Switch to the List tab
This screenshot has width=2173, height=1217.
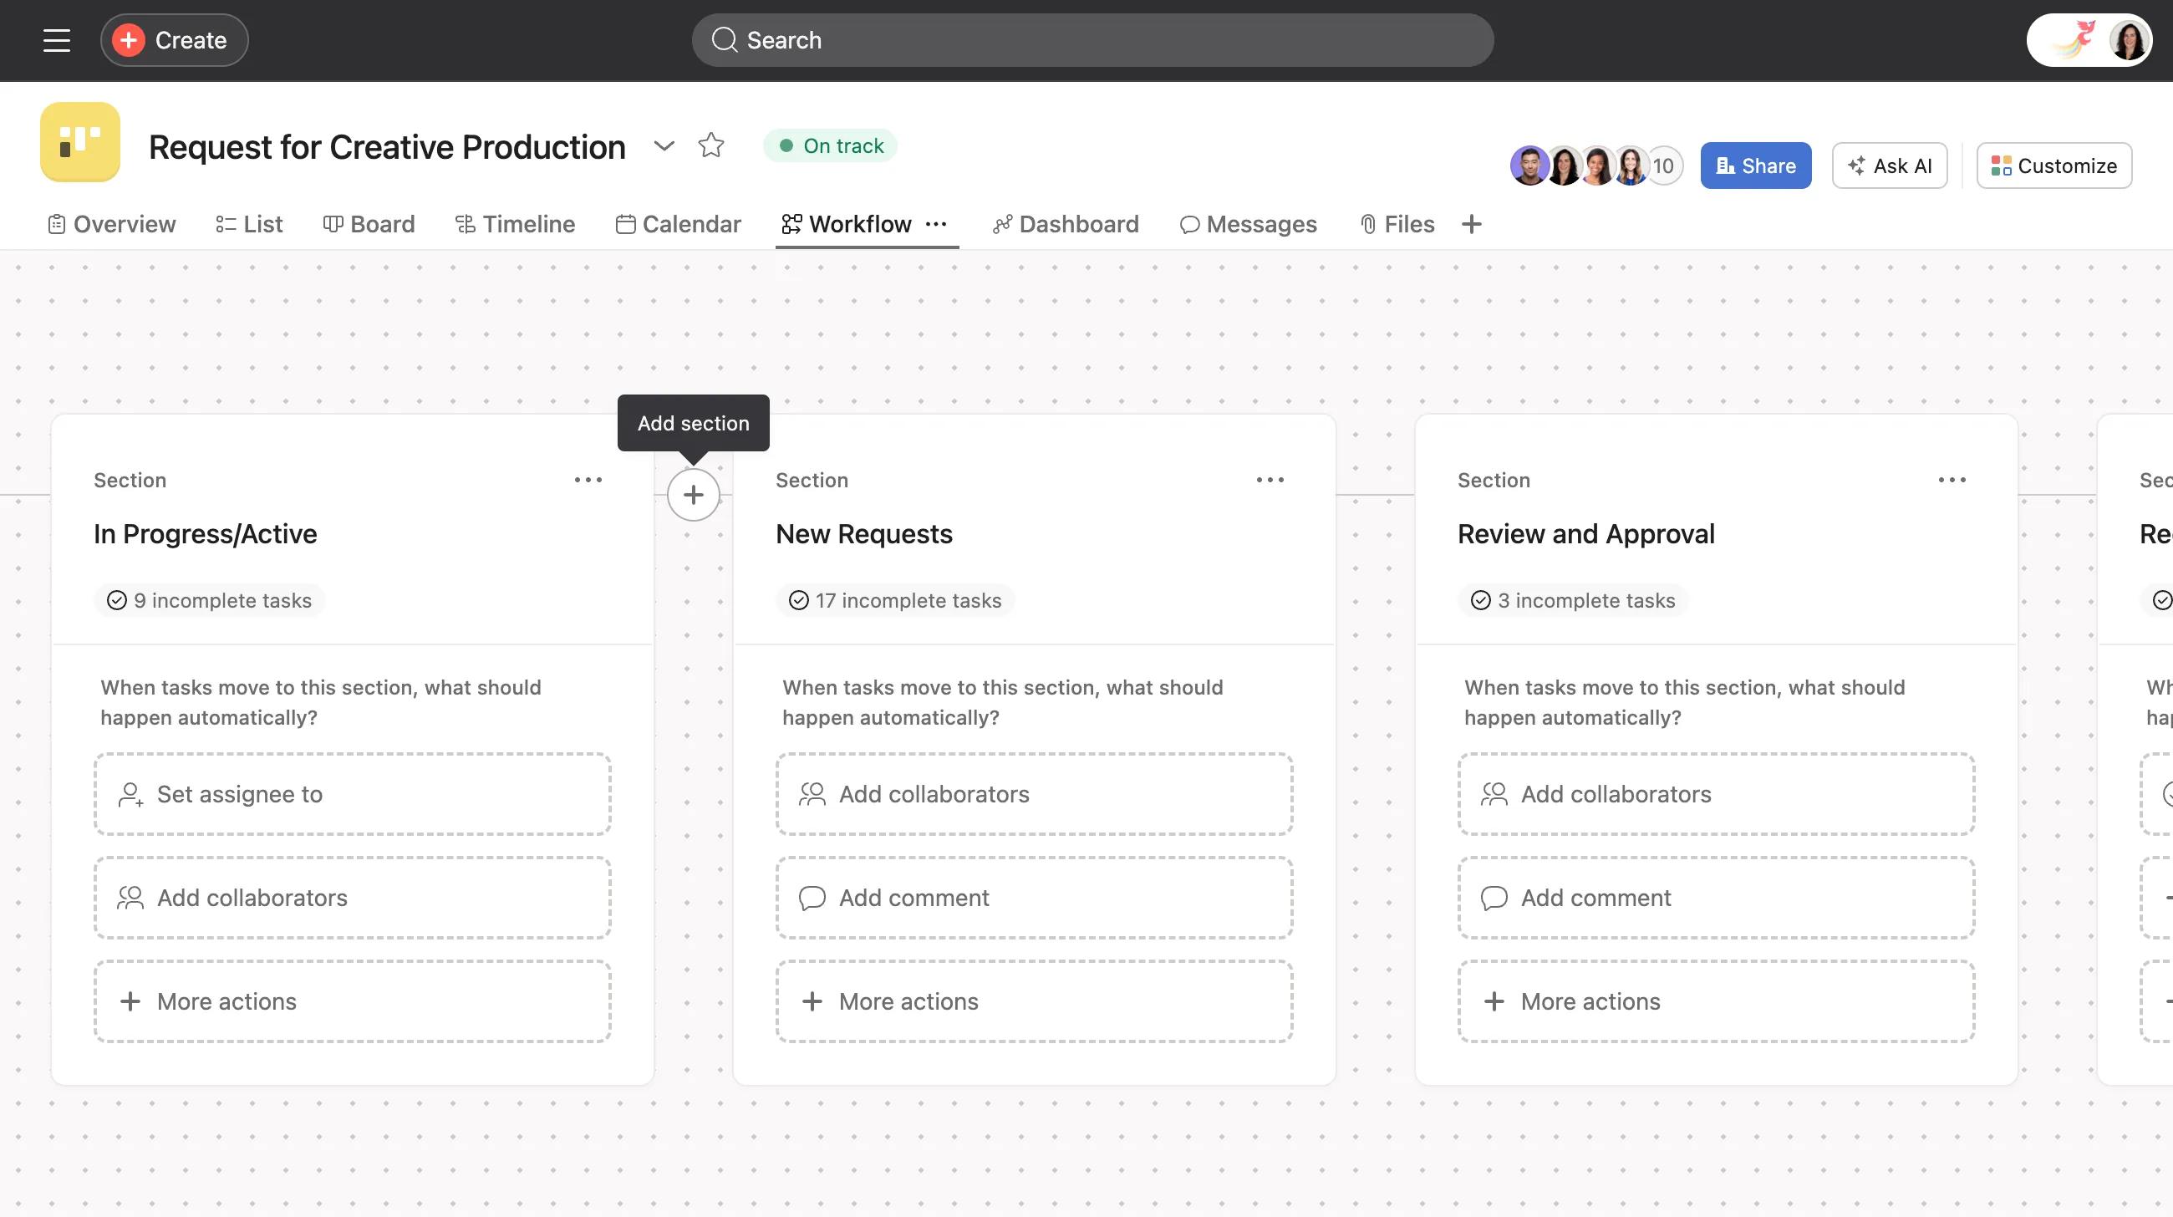pyautogui.click(x=248, y=223)
